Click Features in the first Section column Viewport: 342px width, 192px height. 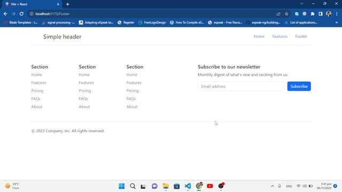(x=38, y=83)
